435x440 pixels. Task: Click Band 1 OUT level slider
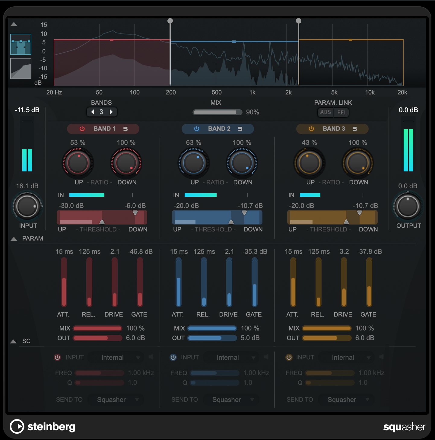pyautogui.click(x=97, y=338)
